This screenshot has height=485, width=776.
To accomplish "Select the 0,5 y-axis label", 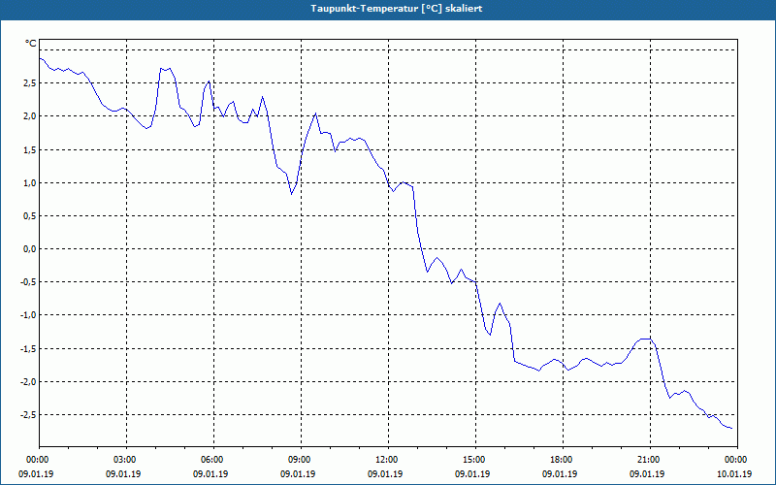I will pos(30,216).
